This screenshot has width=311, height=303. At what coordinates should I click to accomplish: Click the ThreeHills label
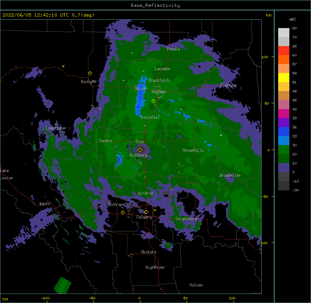(x=193, y=150)
